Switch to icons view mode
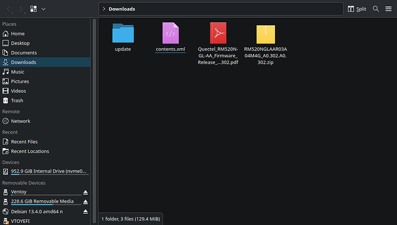The image size is (397, 225). coord(33,9)
